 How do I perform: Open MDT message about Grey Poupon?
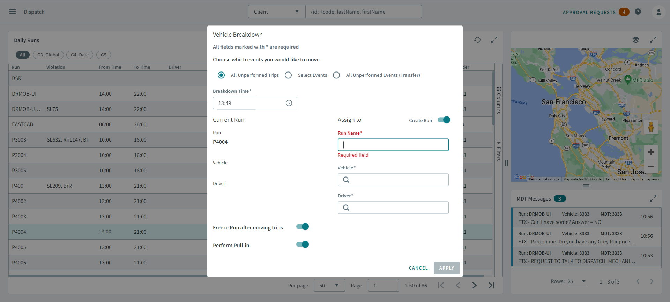click(586, 237)
